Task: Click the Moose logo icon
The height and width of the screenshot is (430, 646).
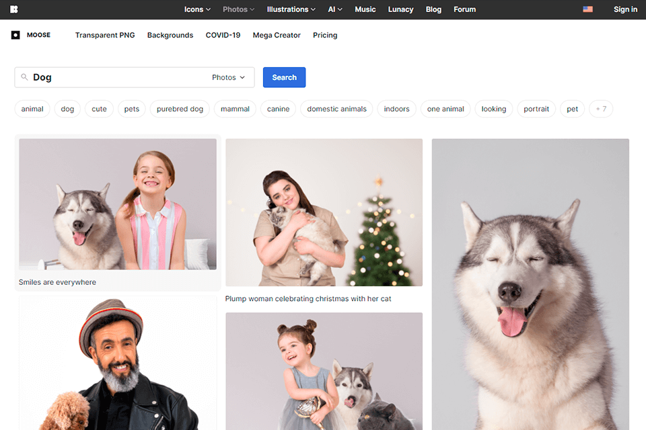Action: coord(15,35)
